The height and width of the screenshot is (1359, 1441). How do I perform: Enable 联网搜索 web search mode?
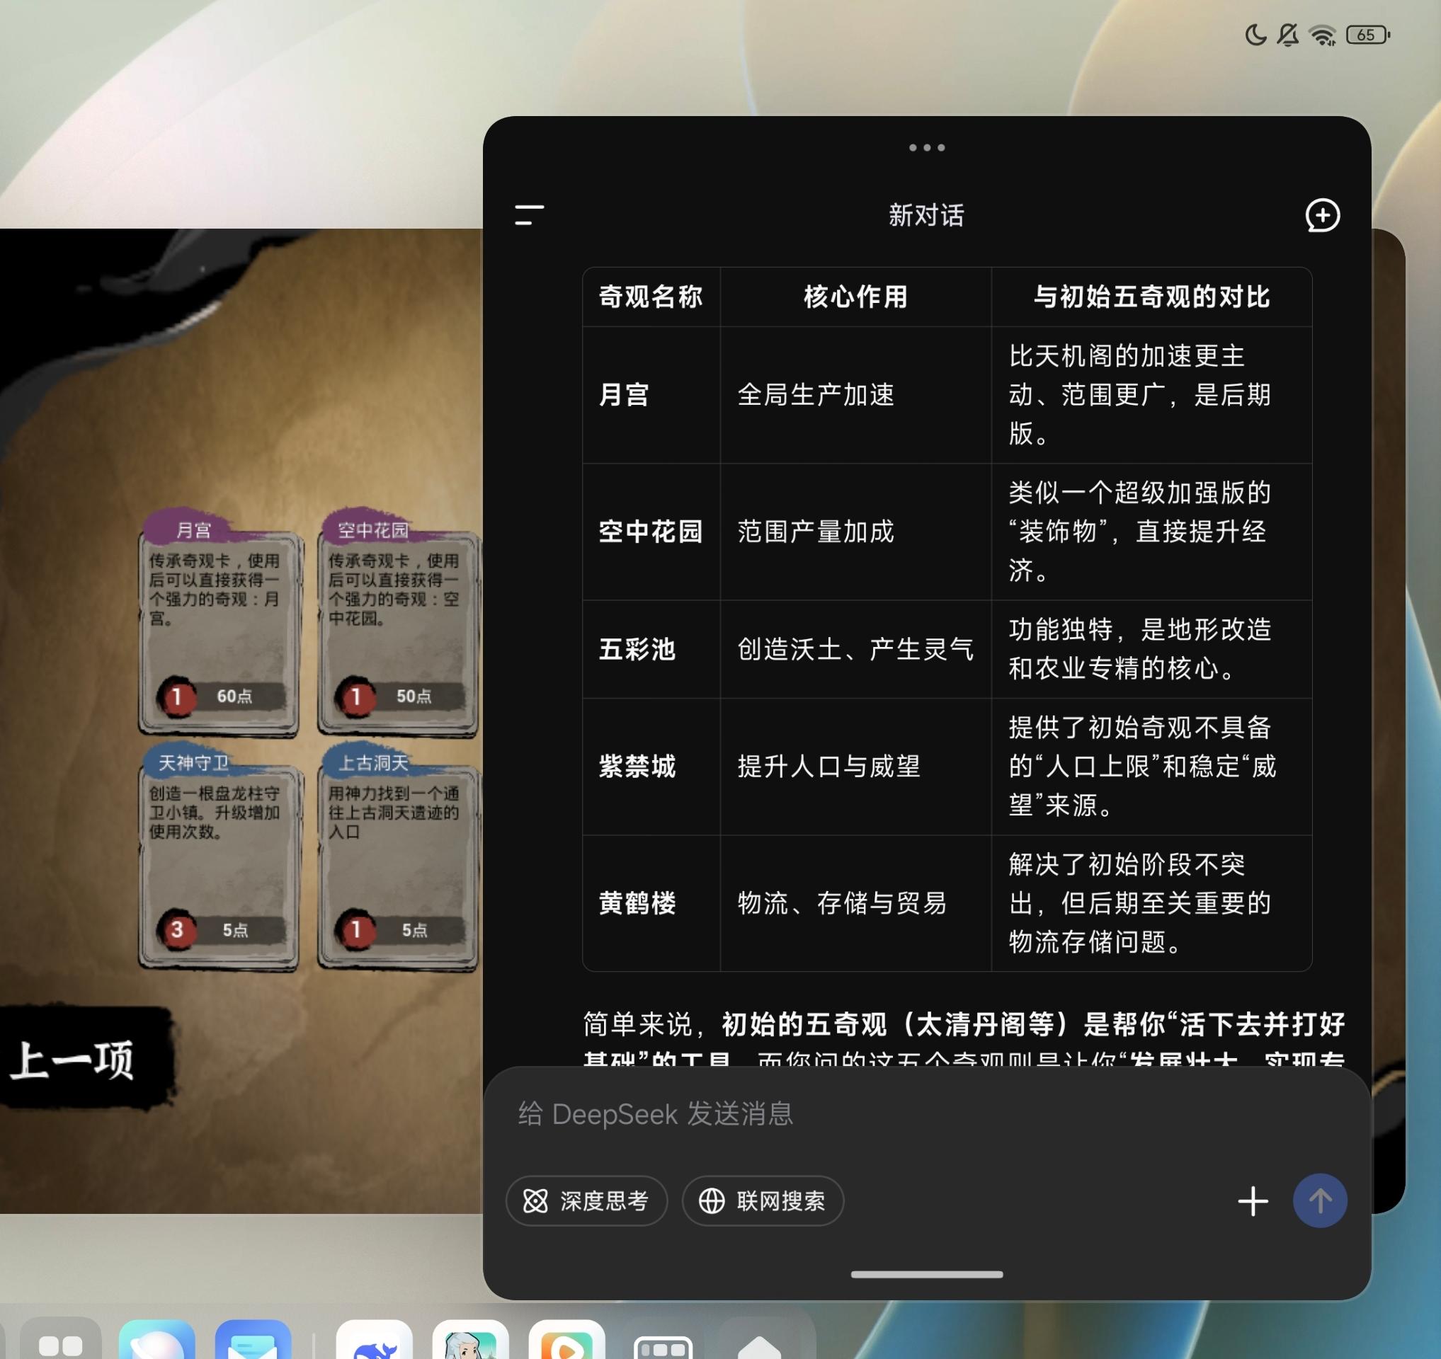[762, 1200]
